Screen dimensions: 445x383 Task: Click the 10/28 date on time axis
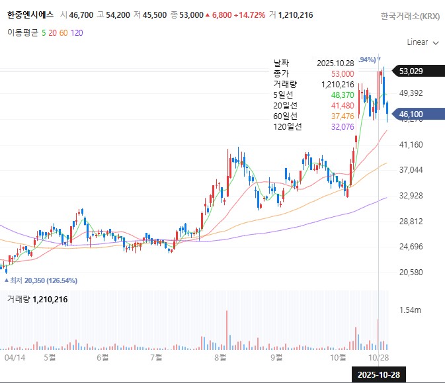click(378, 357)
